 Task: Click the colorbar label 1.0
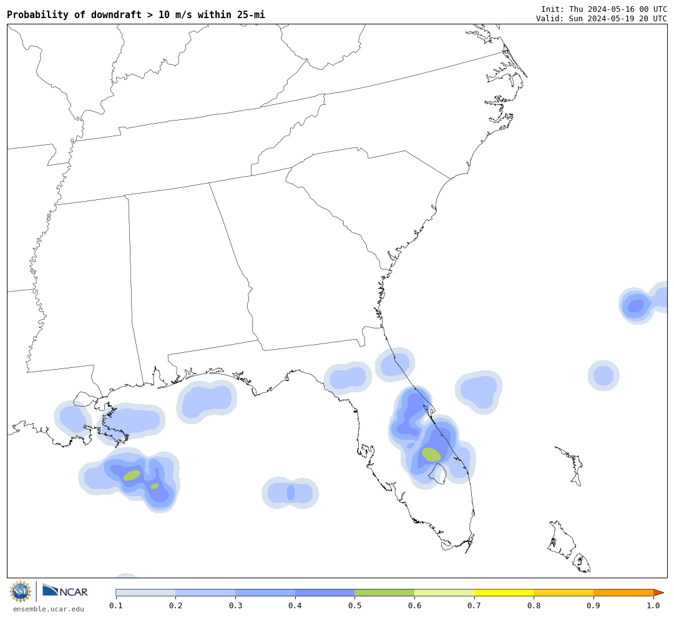[x=653, y=606]
